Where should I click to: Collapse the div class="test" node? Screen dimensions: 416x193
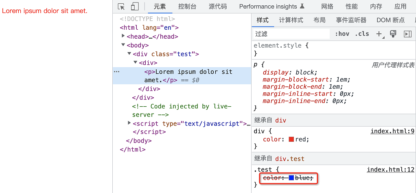point(129,54)
